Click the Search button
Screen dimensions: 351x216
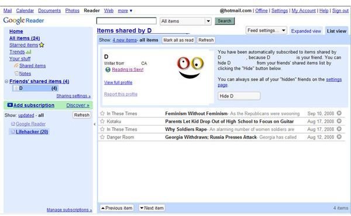point(225,21)
